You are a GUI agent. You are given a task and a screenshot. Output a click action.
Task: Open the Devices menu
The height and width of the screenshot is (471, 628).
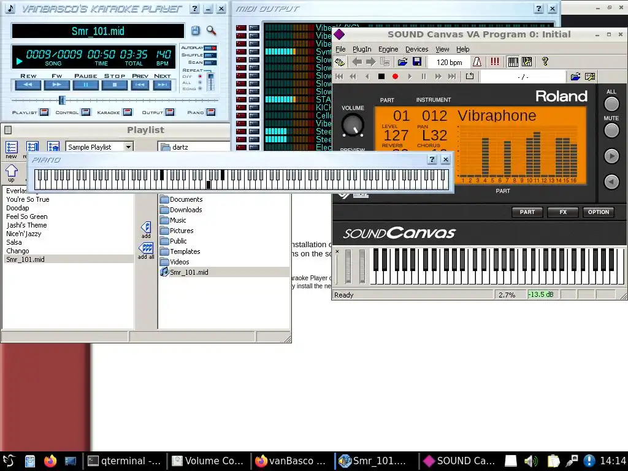(x=416, y=49)
